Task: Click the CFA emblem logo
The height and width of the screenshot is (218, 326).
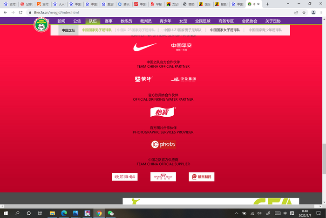Action: [41, 25]
